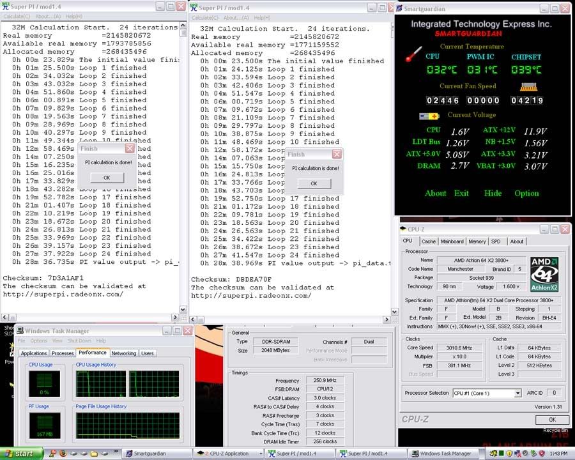Viewport: 575px width, 460px height.
Task: Open the yellow folder quick launch icon
Action: tap(94, 454)
